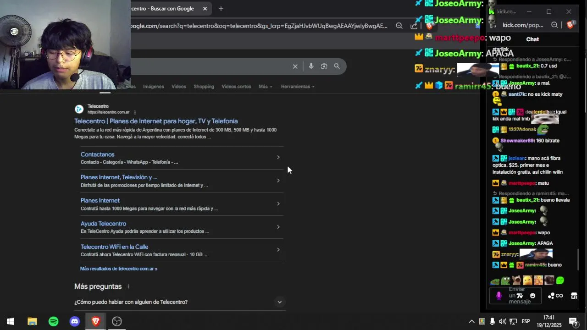The width and height of the screenshot is (587, 330).
Task: Click username santi7k in chat
Action: [x=517, y=94]
